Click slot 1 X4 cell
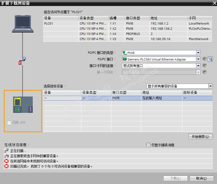 (117, 34)
